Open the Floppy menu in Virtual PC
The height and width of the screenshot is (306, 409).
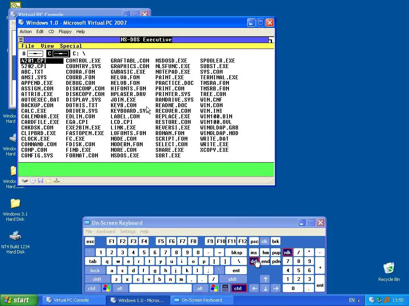pyautogui.click(x=65, y=31)
